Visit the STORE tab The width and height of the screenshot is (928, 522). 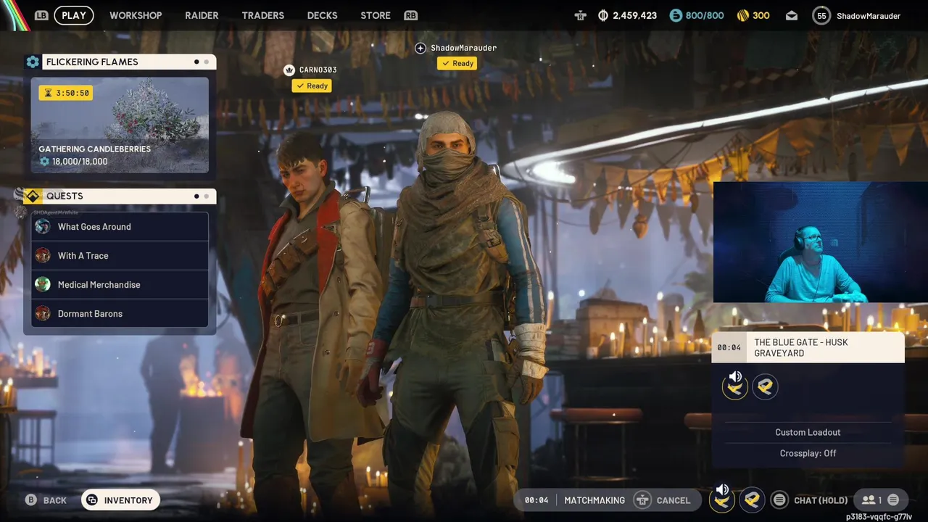(x=376, y=15)
